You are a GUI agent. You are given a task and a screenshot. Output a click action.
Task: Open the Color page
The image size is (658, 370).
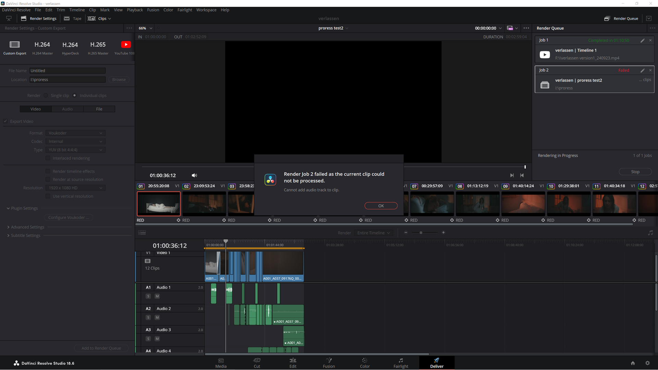(365, 363)
